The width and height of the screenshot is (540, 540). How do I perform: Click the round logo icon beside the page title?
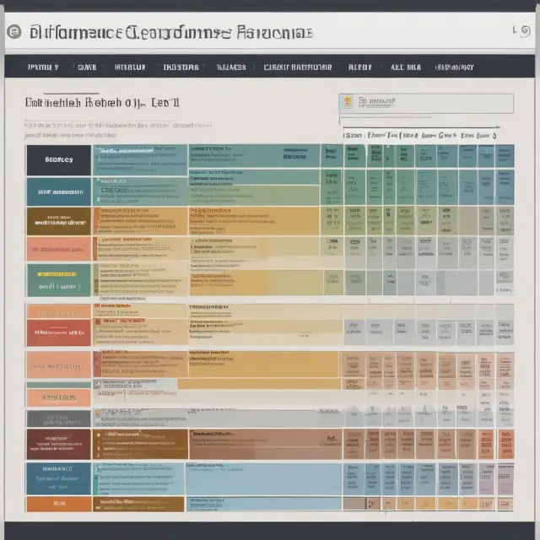tap(14, 32)
